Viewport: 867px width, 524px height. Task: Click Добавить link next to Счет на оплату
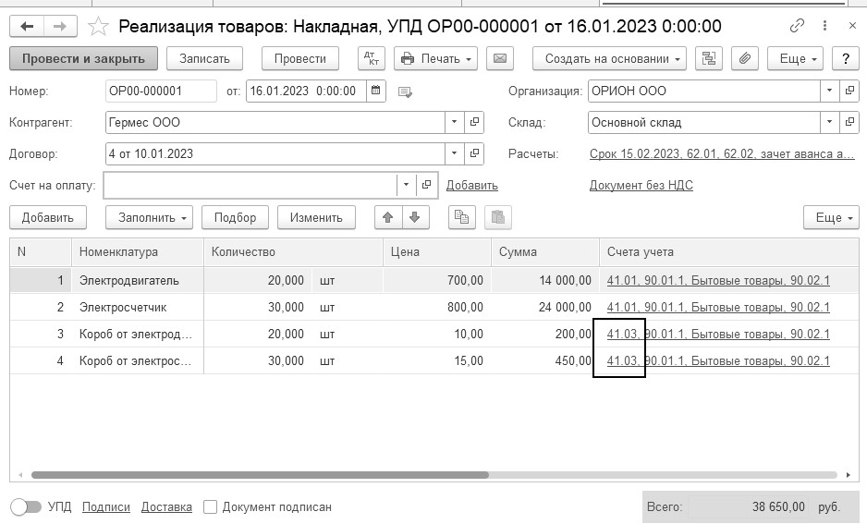tap(471, 185)
